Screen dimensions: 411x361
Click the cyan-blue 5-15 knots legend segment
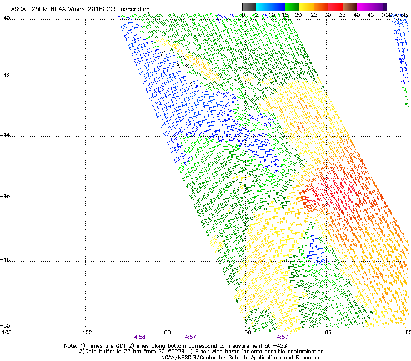pyautogui.click(x=270, y=7)
